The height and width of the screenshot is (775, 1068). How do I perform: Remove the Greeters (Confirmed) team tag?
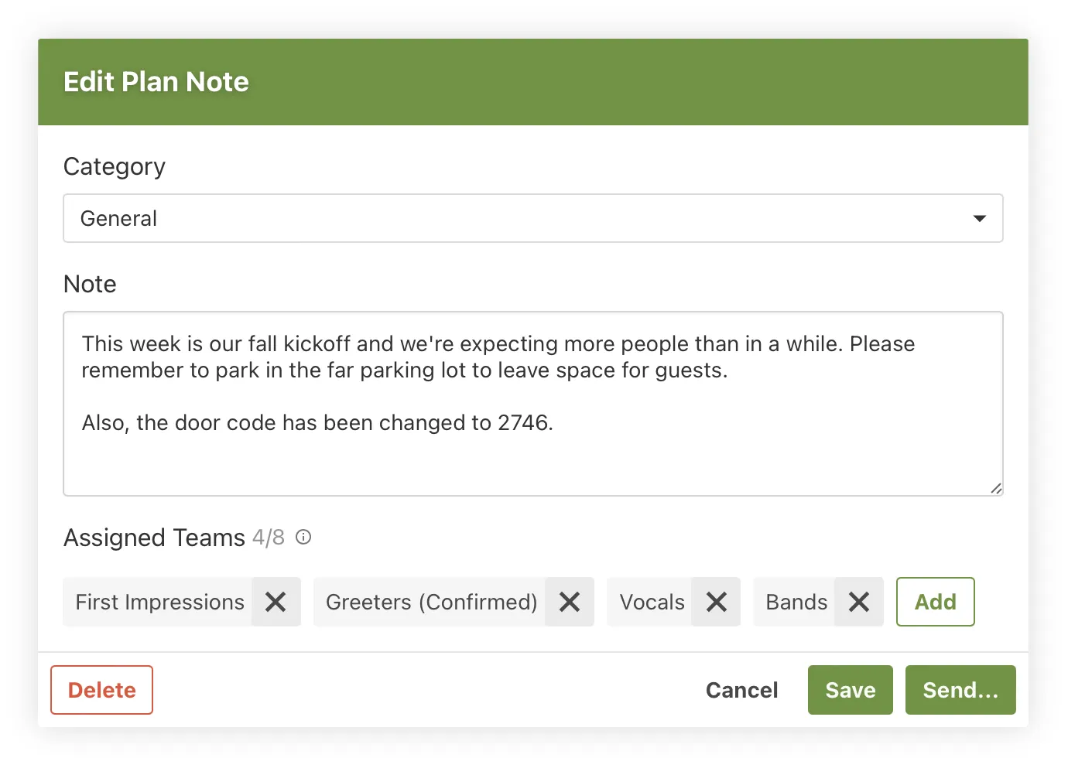tap(570, 602)
